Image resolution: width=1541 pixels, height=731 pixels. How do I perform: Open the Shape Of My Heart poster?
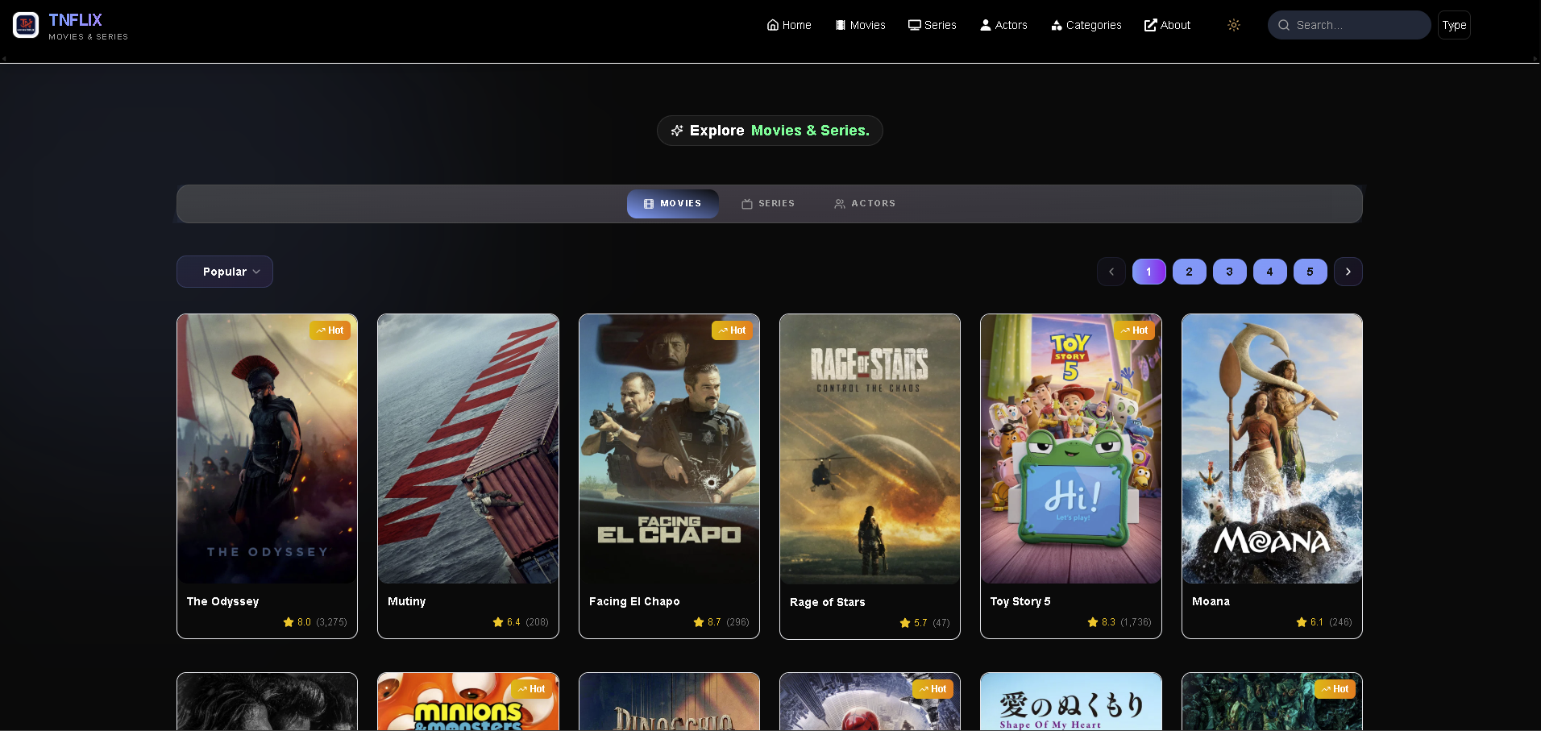1071,702
